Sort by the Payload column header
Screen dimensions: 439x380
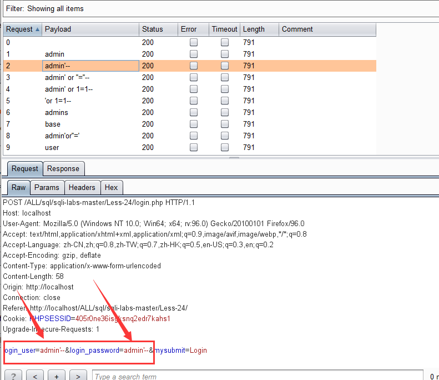[x=90, y=29]
